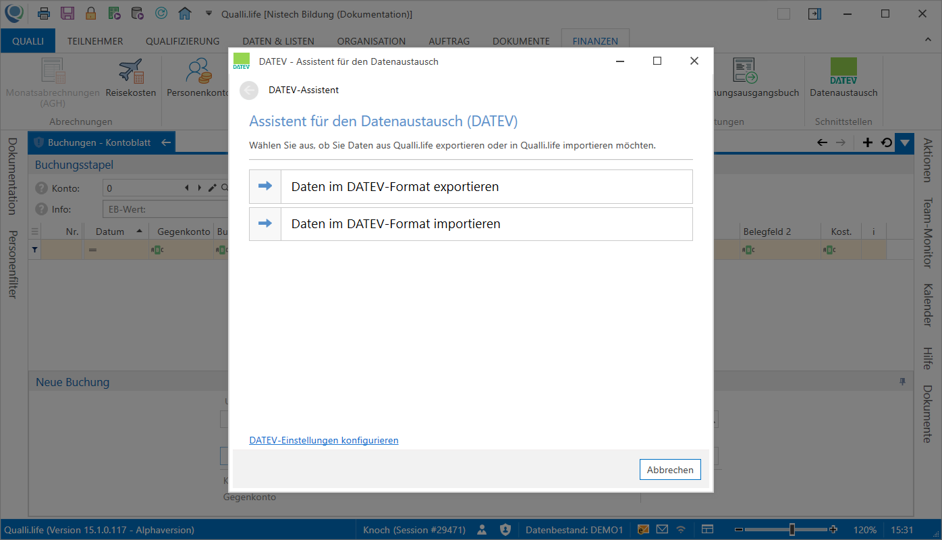The height and width of the screenshot is (540, 942).
Task: Click the filter funnel icon in grid row
Action: click(35, 250)
